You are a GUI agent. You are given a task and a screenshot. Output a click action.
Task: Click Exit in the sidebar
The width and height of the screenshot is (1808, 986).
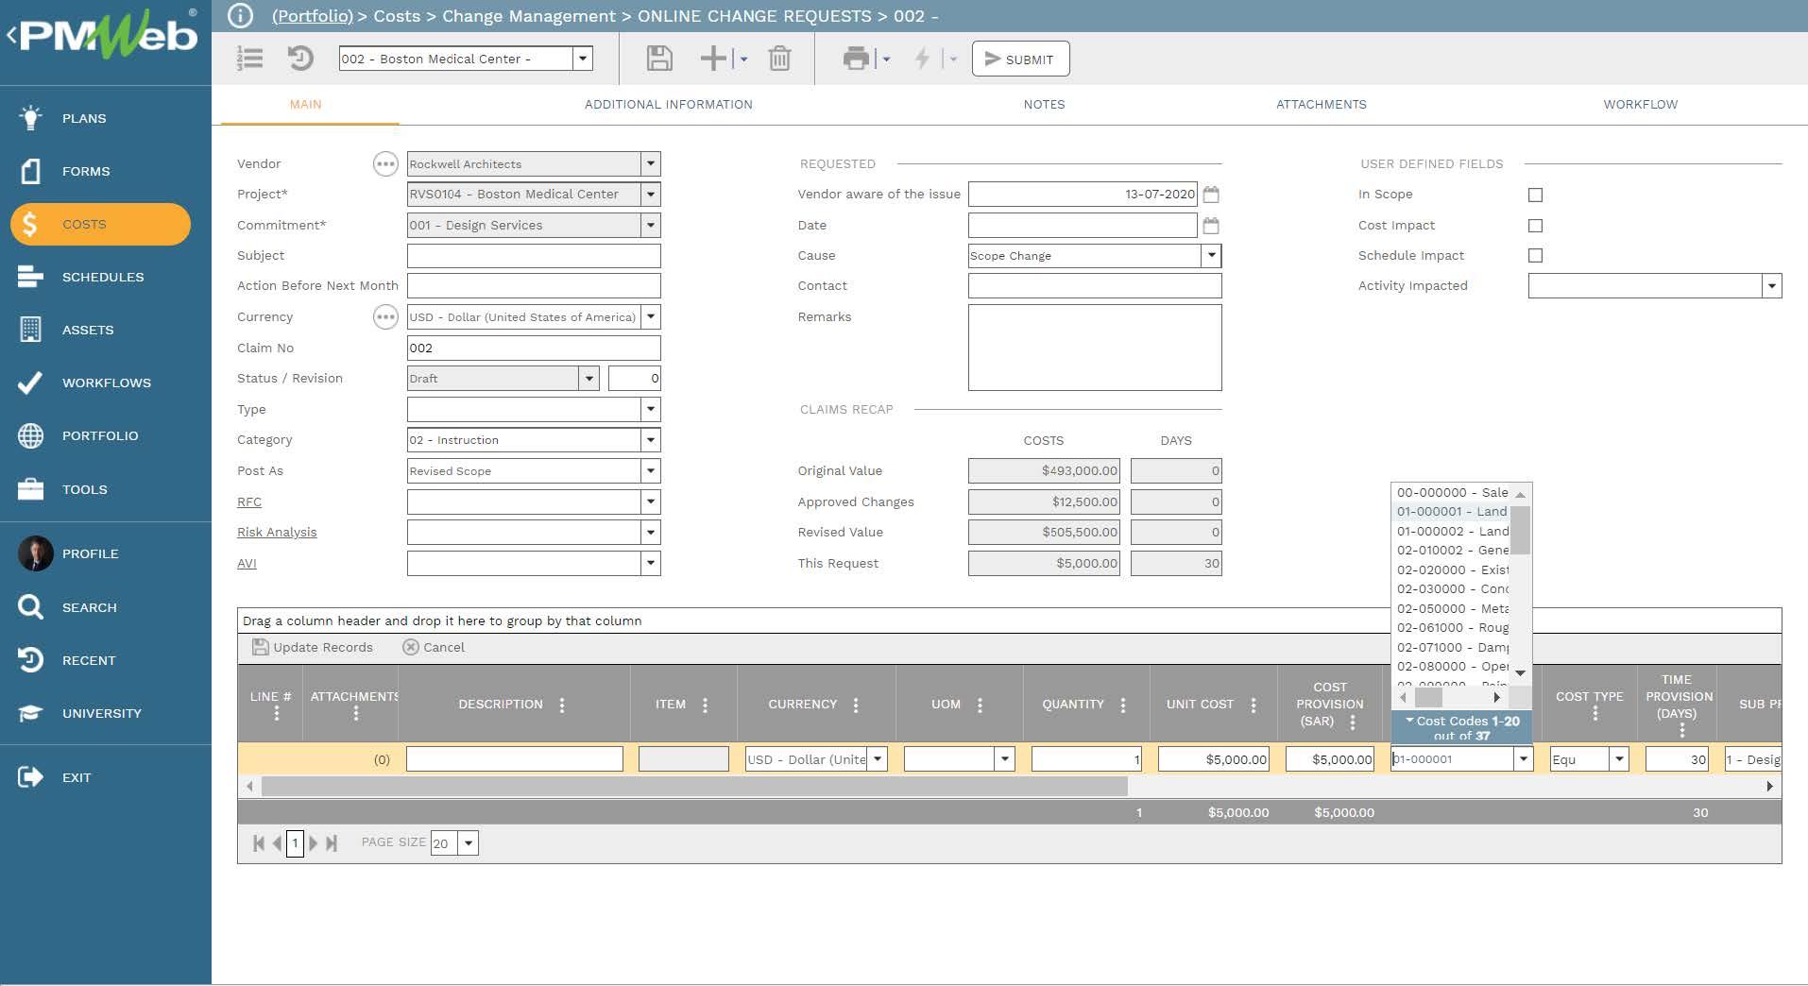[x=76, y=777]
